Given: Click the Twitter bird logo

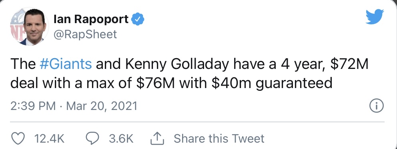Looking at the screenshot, I should pos(375,17).
